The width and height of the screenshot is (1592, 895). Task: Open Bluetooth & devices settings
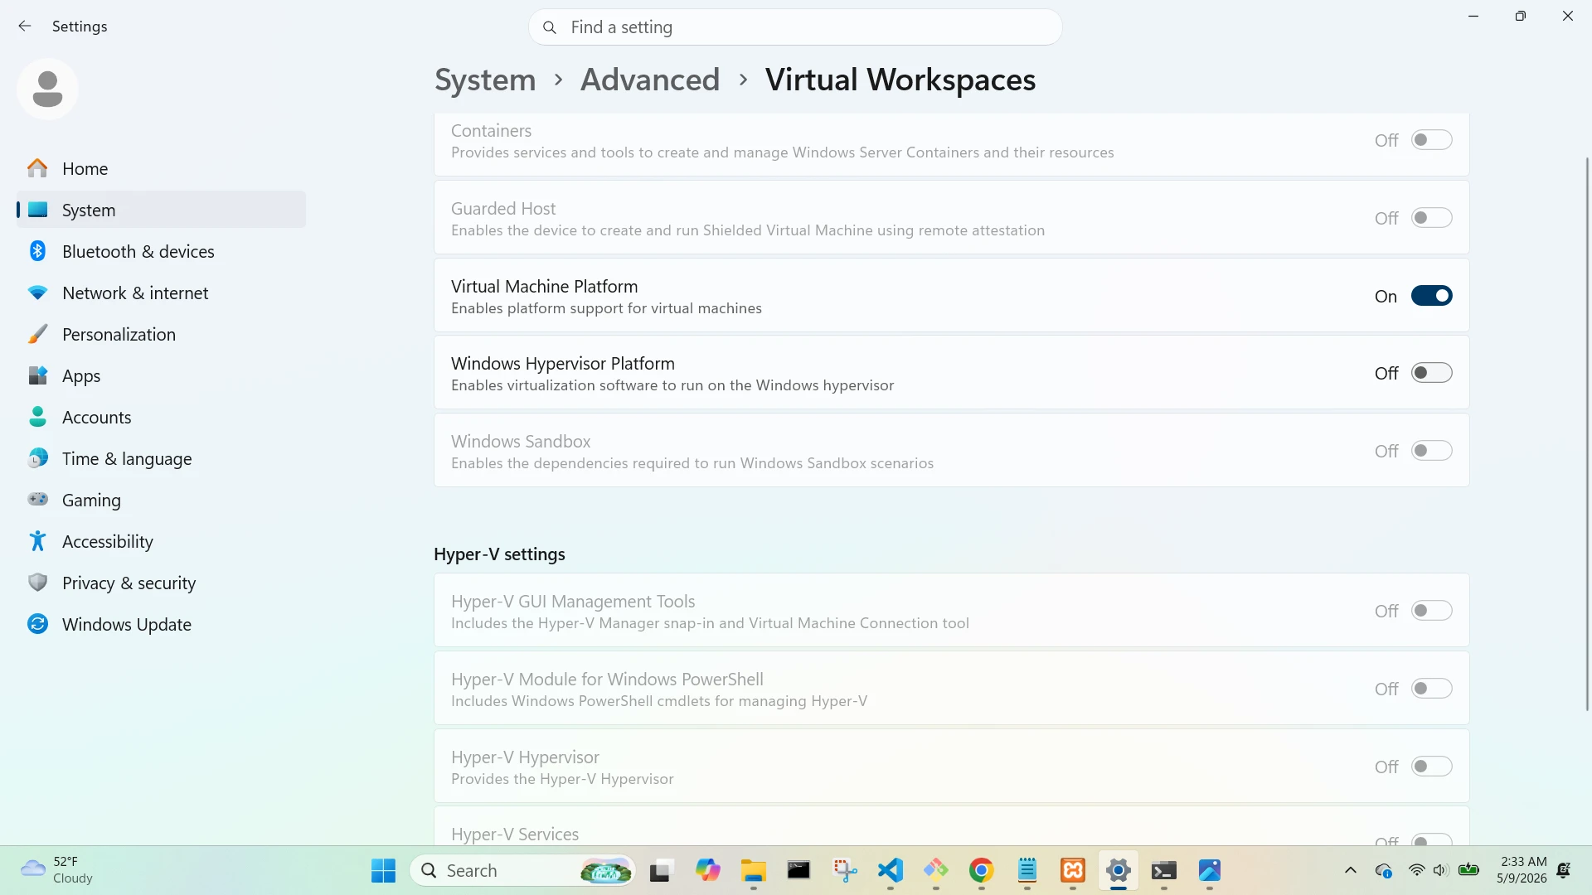tap(161, 251)
